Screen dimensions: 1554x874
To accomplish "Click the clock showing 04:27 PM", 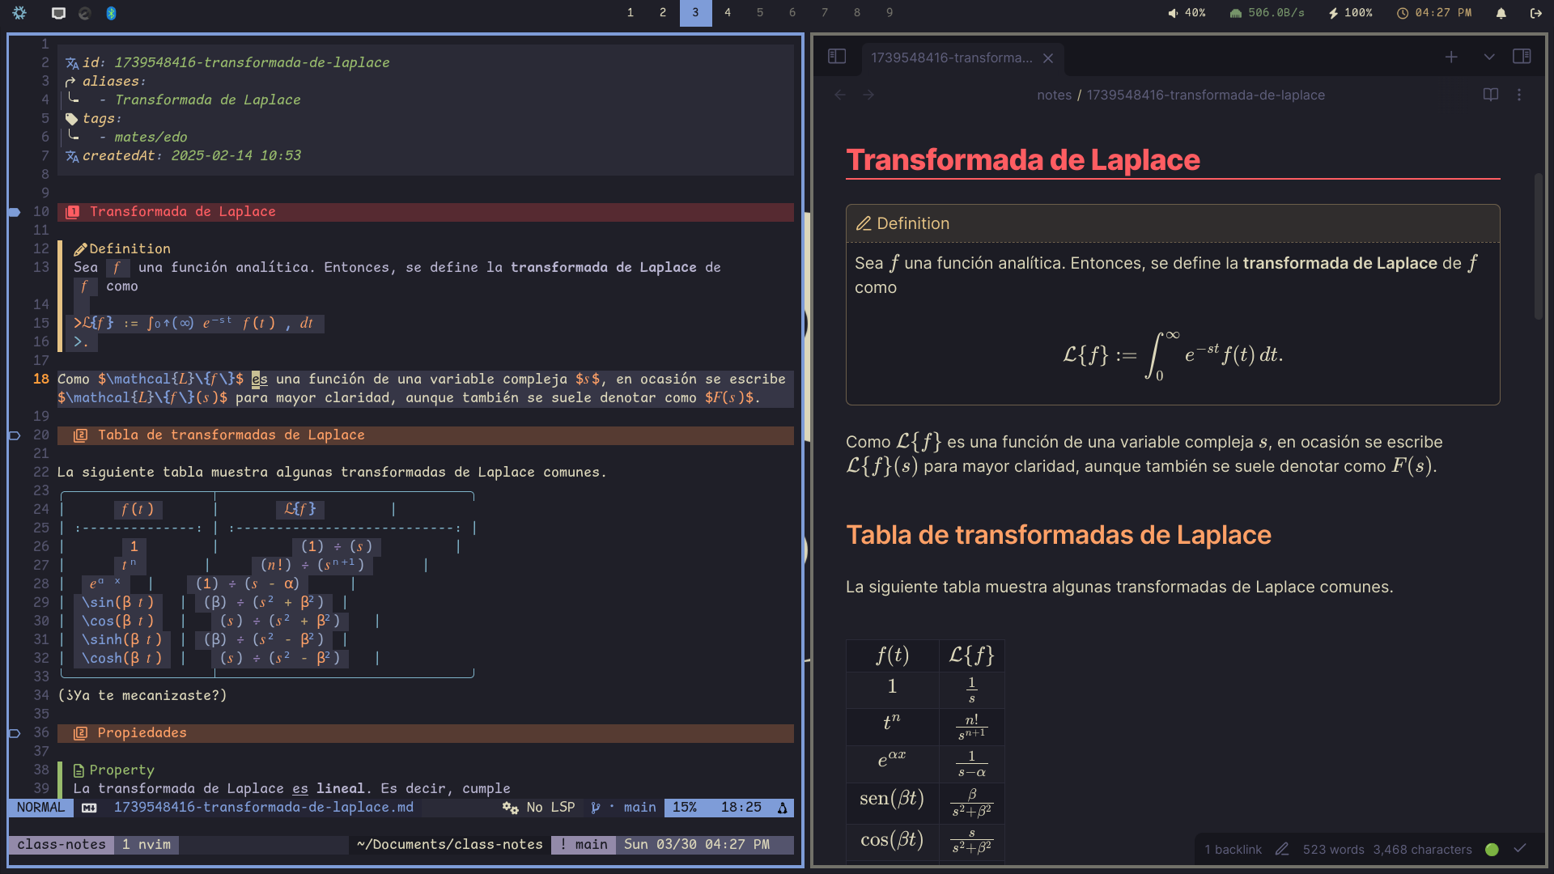I will coord(1434,13).
